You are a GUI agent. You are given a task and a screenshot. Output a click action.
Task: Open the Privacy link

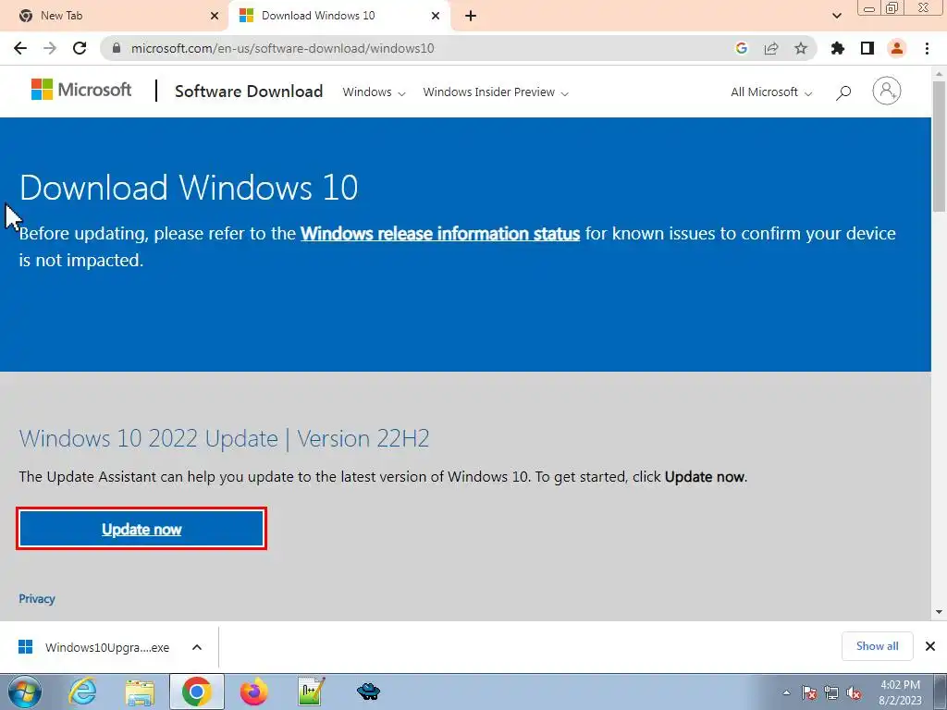click(37, 599)
